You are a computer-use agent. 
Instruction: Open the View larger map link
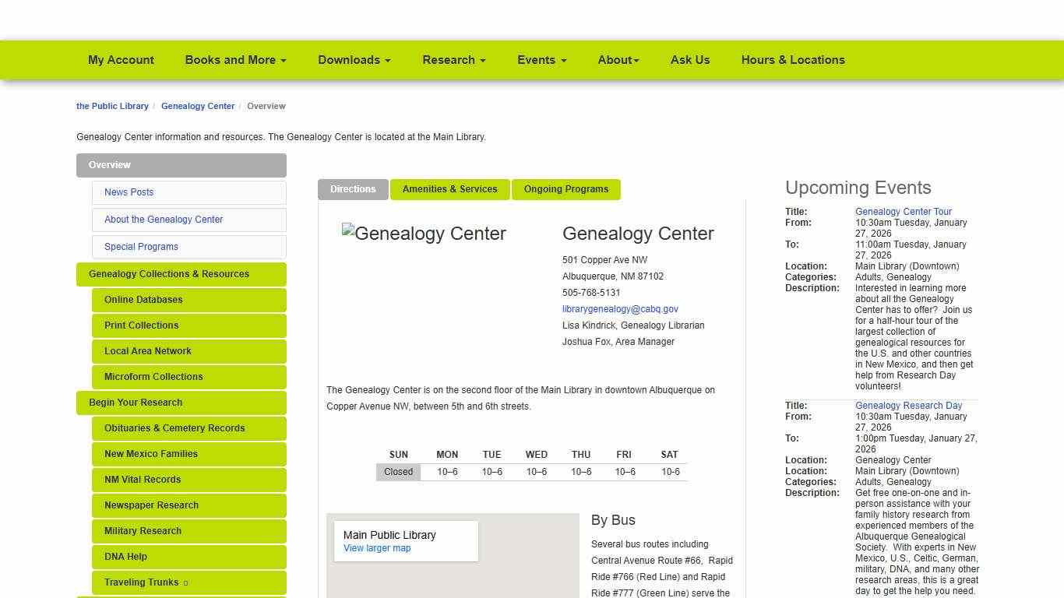(x=376, y=548)
